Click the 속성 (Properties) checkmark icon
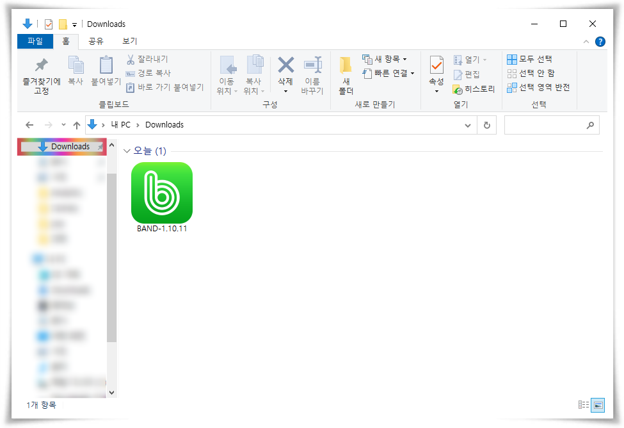This screenshot has width=624, height=428. tap(436, 65)
